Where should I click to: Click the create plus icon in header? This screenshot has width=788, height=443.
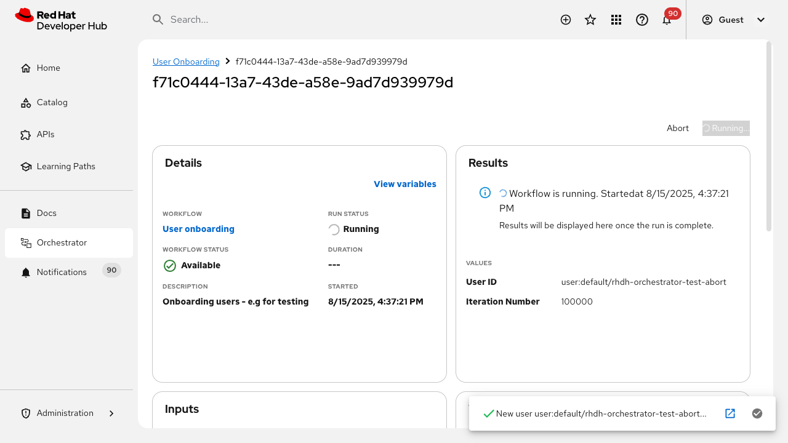pos(566,20)
